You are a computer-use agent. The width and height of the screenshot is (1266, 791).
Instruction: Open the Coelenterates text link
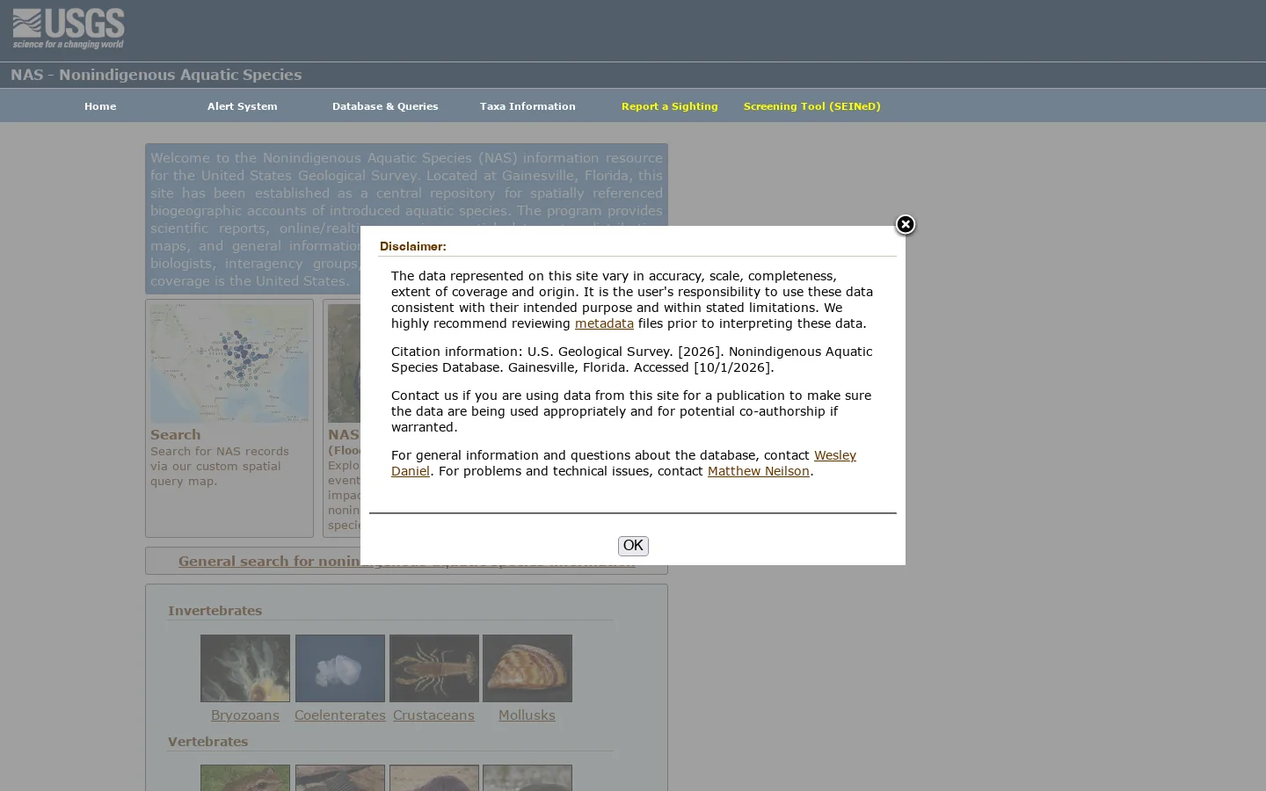340,715
